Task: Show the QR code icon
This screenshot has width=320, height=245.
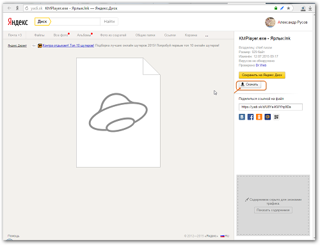Action: point(276,117)
